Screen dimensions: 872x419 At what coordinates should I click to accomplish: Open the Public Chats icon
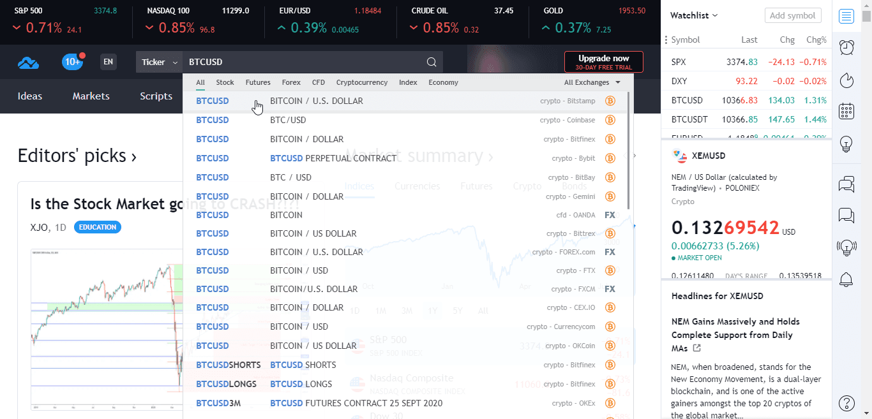point(846,185)
